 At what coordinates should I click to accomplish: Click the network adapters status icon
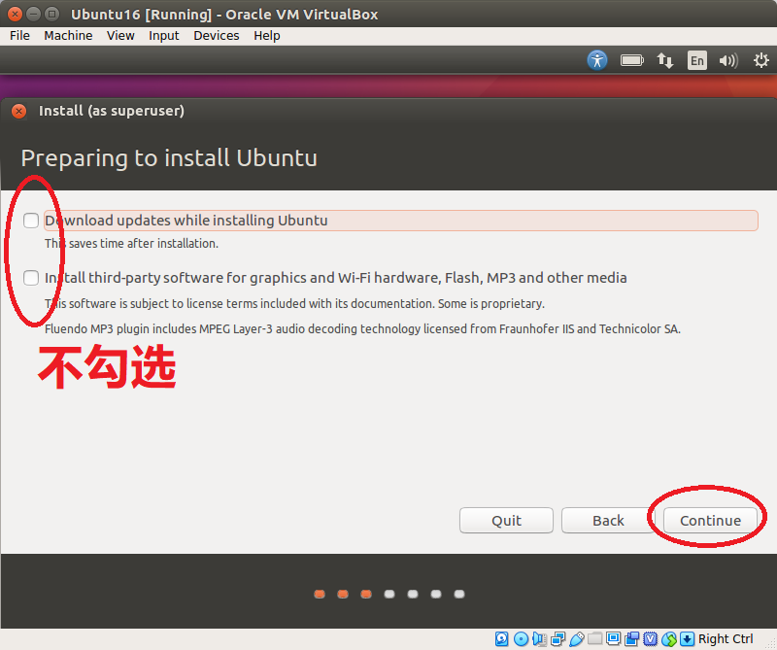(557, 638)
